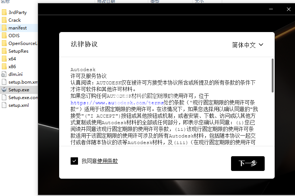This screenshot has height=196, width=295.
Task: Select the Setup.exe.config file icon
Action: click(x=4, y=97)
